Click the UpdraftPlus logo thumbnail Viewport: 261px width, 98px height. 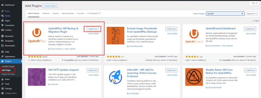pyautogui.click(x=37, y=36)
